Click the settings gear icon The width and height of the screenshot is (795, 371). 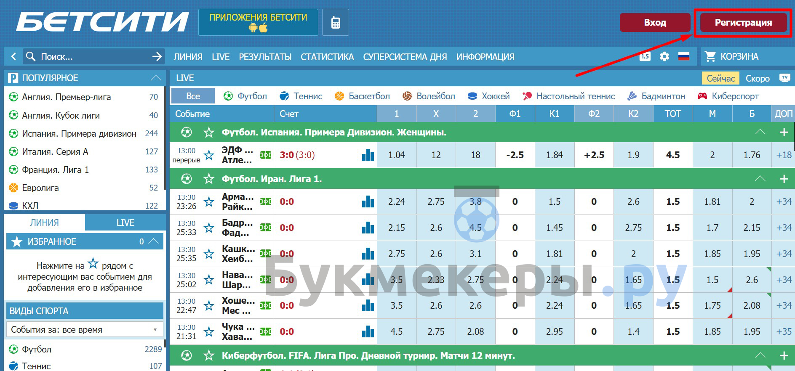pos(664,56)
